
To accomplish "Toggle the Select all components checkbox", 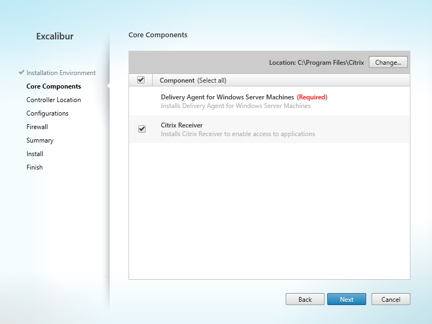I will pos(141,80).
